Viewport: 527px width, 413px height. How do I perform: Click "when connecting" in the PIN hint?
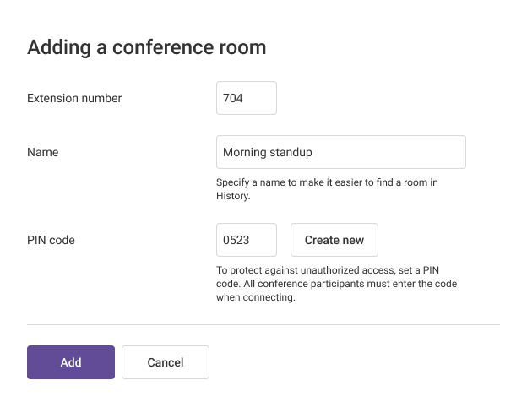pyautogui.click(x=256, y=297)
